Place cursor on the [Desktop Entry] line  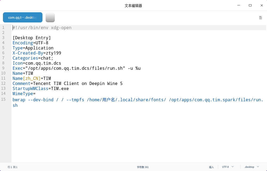point(32,38)
